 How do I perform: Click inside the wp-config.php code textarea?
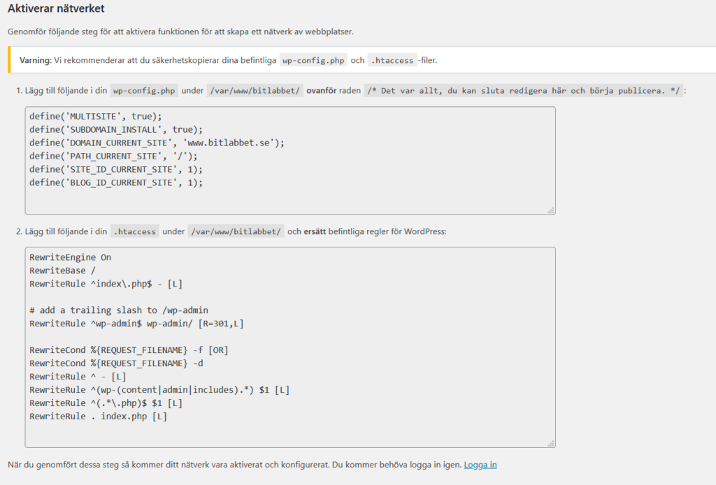click(290, 161)
